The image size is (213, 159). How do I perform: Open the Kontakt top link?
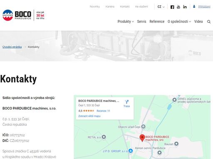click(125, 7)
